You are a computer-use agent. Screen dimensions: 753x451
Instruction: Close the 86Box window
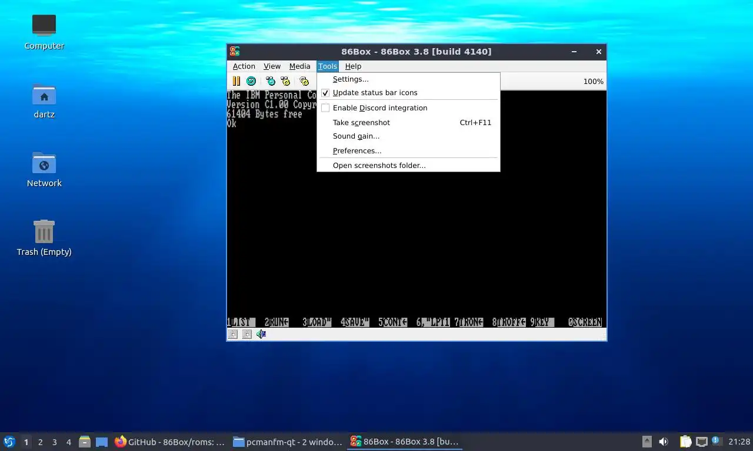point(598,52)
